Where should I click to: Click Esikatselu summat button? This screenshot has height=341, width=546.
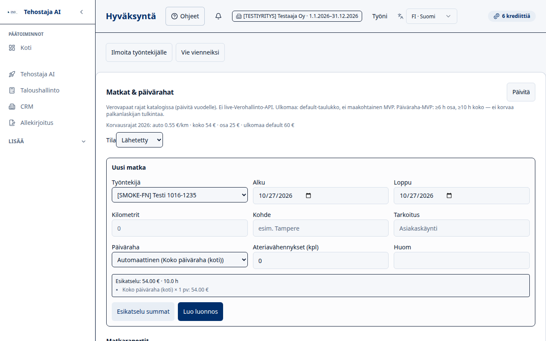tap(143, 312)
